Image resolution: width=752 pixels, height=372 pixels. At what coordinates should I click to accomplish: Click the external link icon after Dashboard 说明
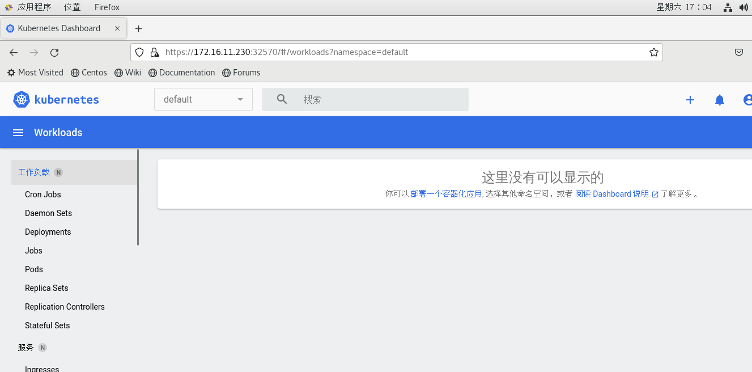pyautogui.click(x=655, y=194)
